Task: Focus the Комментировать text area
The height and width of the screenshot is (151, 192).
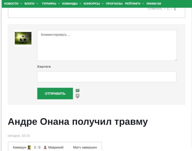Action: click(x=107, y=45)
